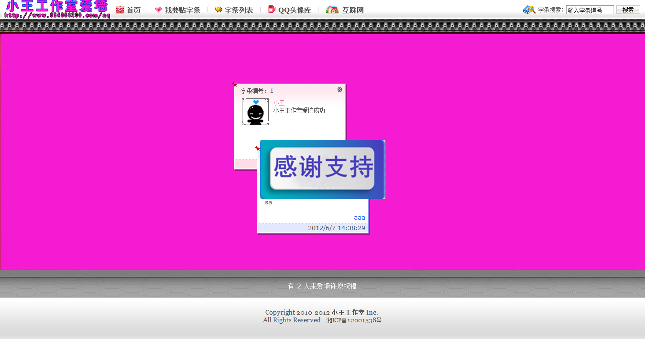Viewport: 645px width, 339px height.
Task: Click the footer 小王工作室 link
Action: pyautogui.click(x=348, y=313)
